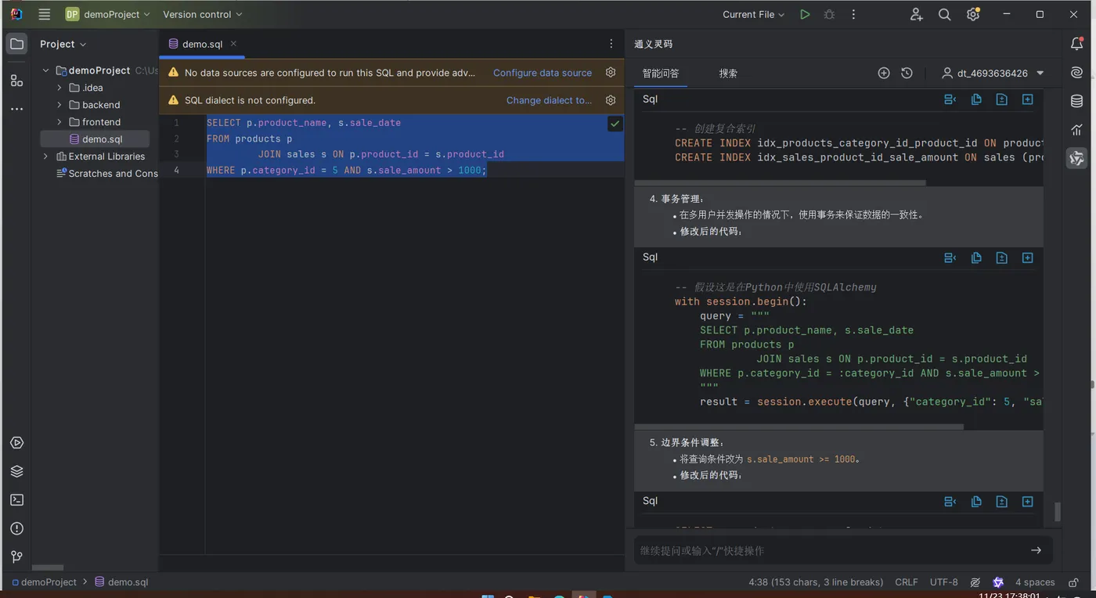Image resolution: width=1096 pixels, height=598 pixels.
Task: Create new file from SQLAlchemy code block
Action: (x=1028, y=258)
